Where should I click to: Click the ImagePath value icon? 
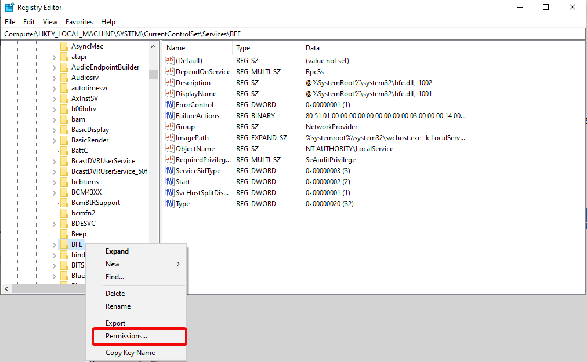point(170,137)
